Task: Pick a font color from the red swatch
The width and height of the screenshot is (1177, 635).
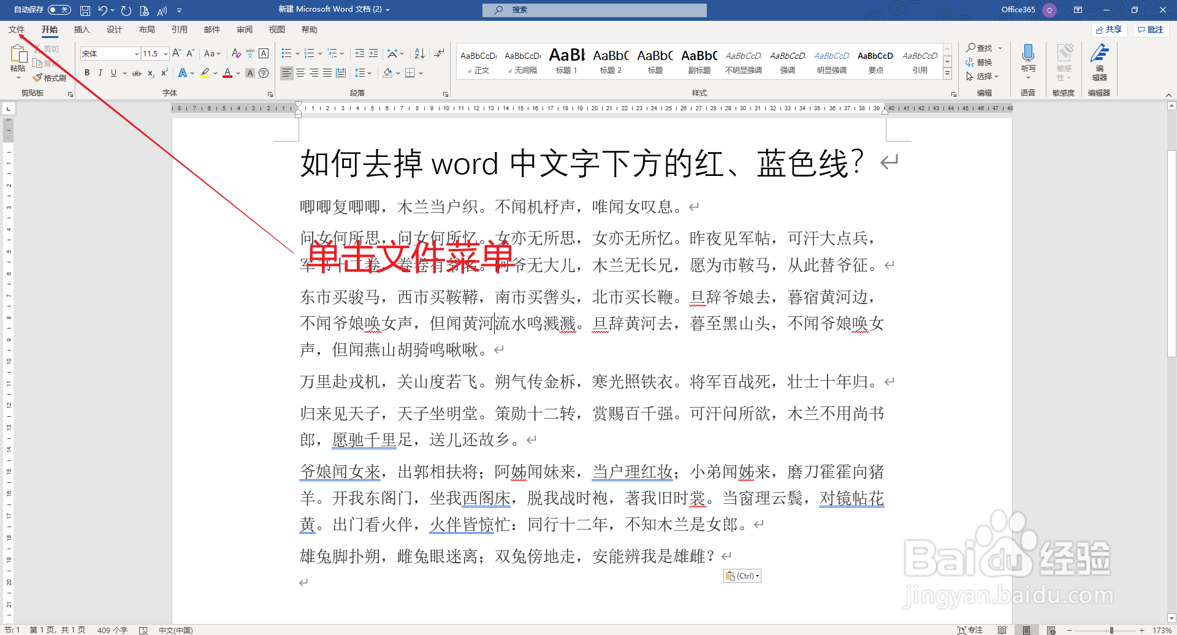Action: click(x=227, y=72)
